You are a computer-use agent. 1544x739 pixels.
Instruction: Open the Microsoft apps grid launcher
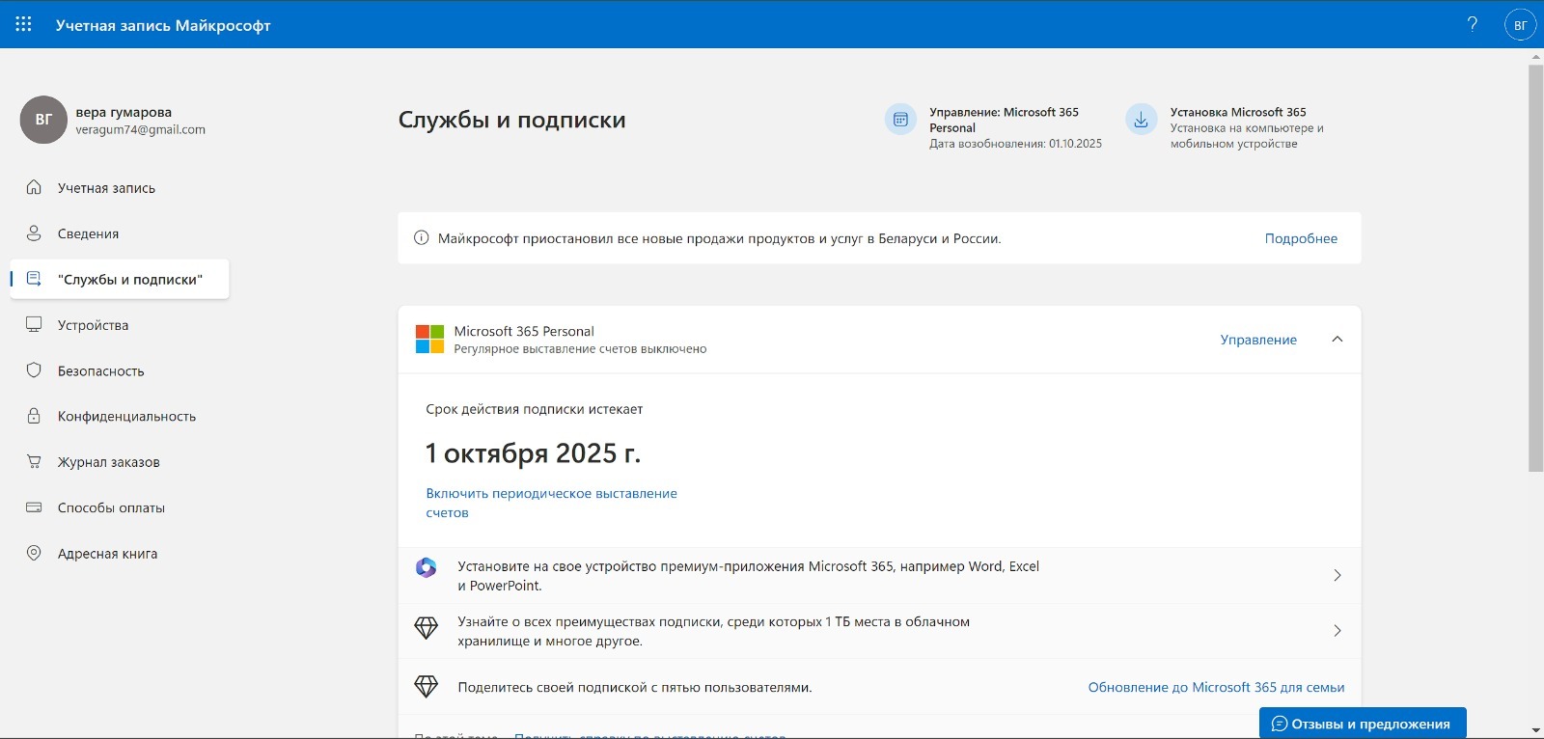tap(24, 24)
